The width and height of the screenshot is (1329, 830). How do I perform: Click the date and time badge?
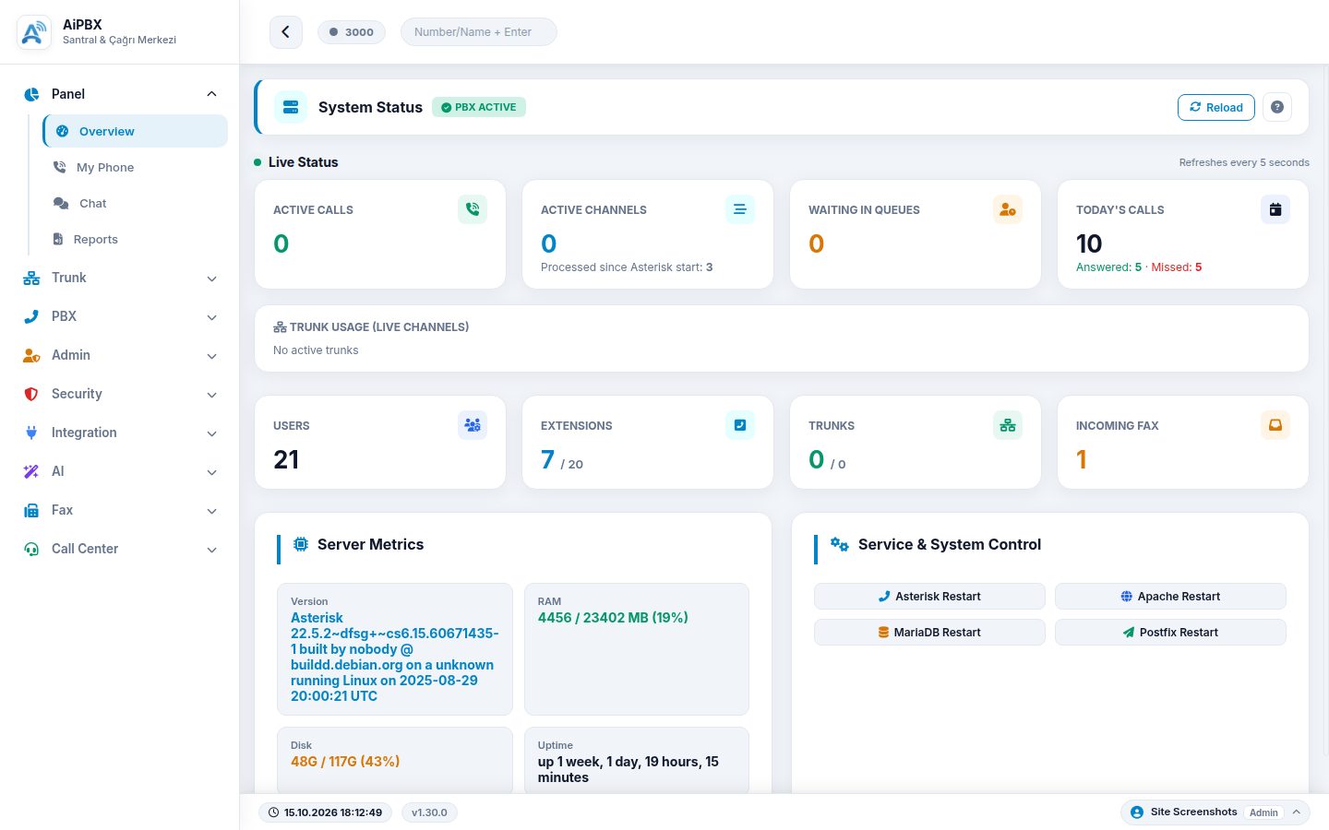pyautogui.click(x=325, y=812)
